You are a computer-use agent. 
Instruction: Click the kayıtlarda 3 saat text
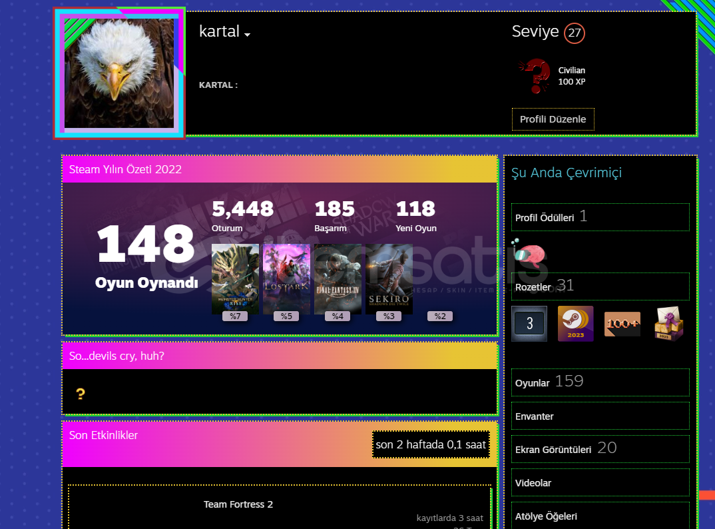click(x=449, y=518)
